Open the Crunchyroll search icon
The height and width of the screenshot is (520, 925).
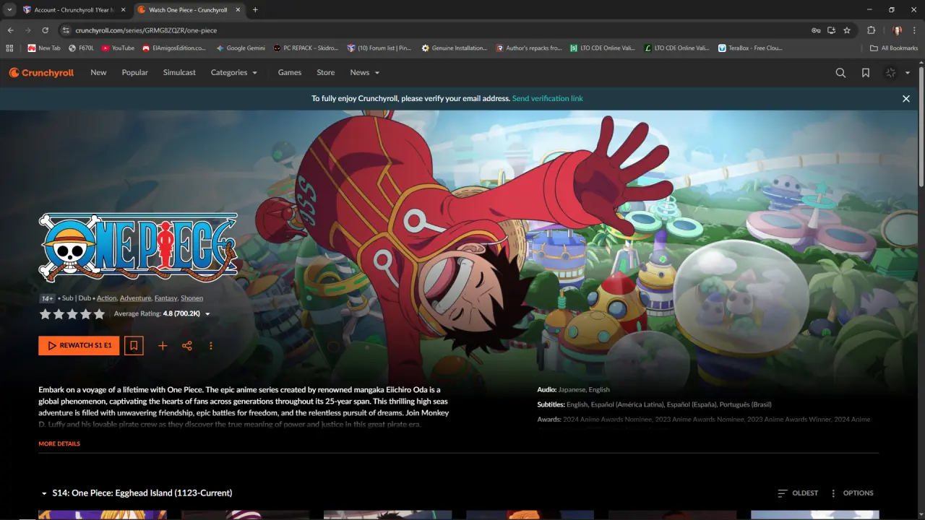coord(840,73)
